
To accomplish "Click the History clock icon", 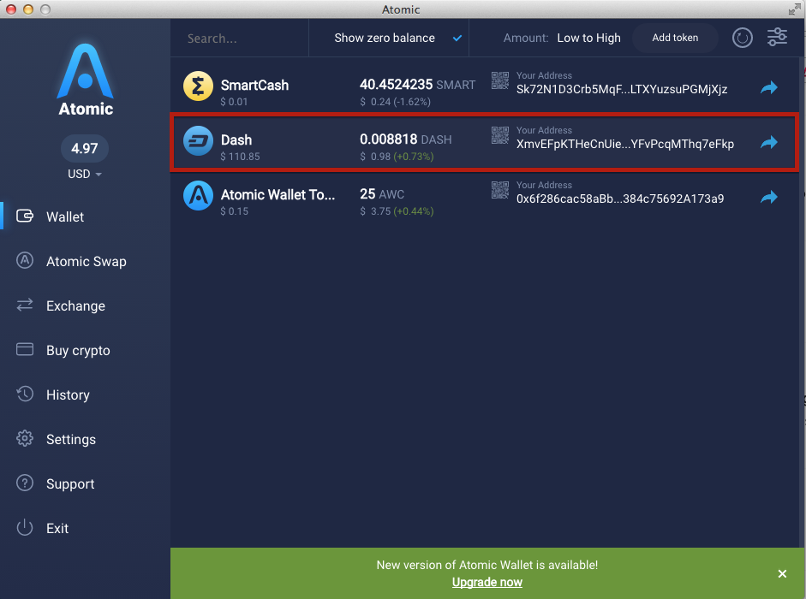I will point(25,394).
